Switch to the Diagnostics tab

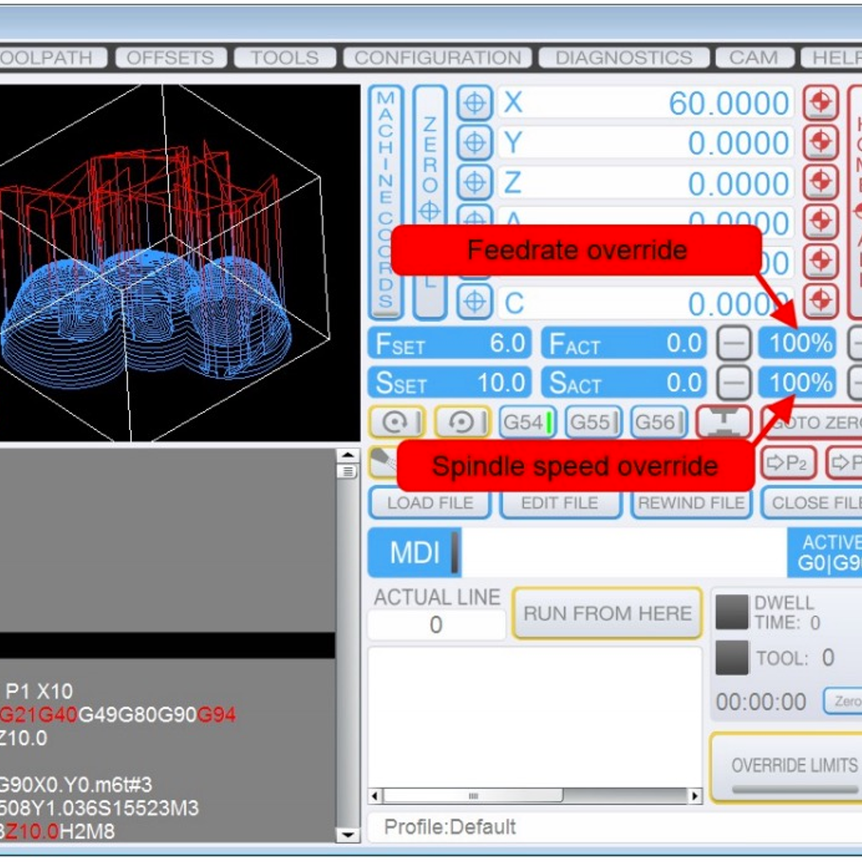(x=623, y=58)
